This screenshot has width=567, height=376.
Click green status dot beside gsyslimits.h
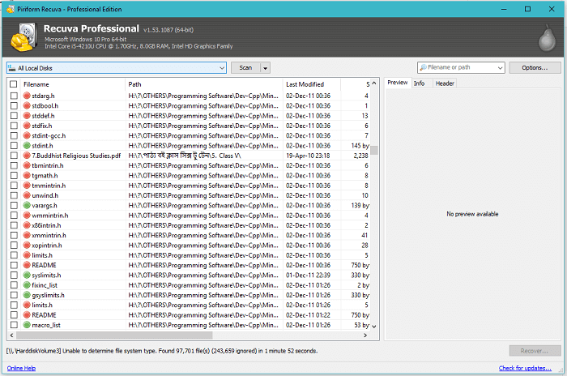click(x=27, y=295)
